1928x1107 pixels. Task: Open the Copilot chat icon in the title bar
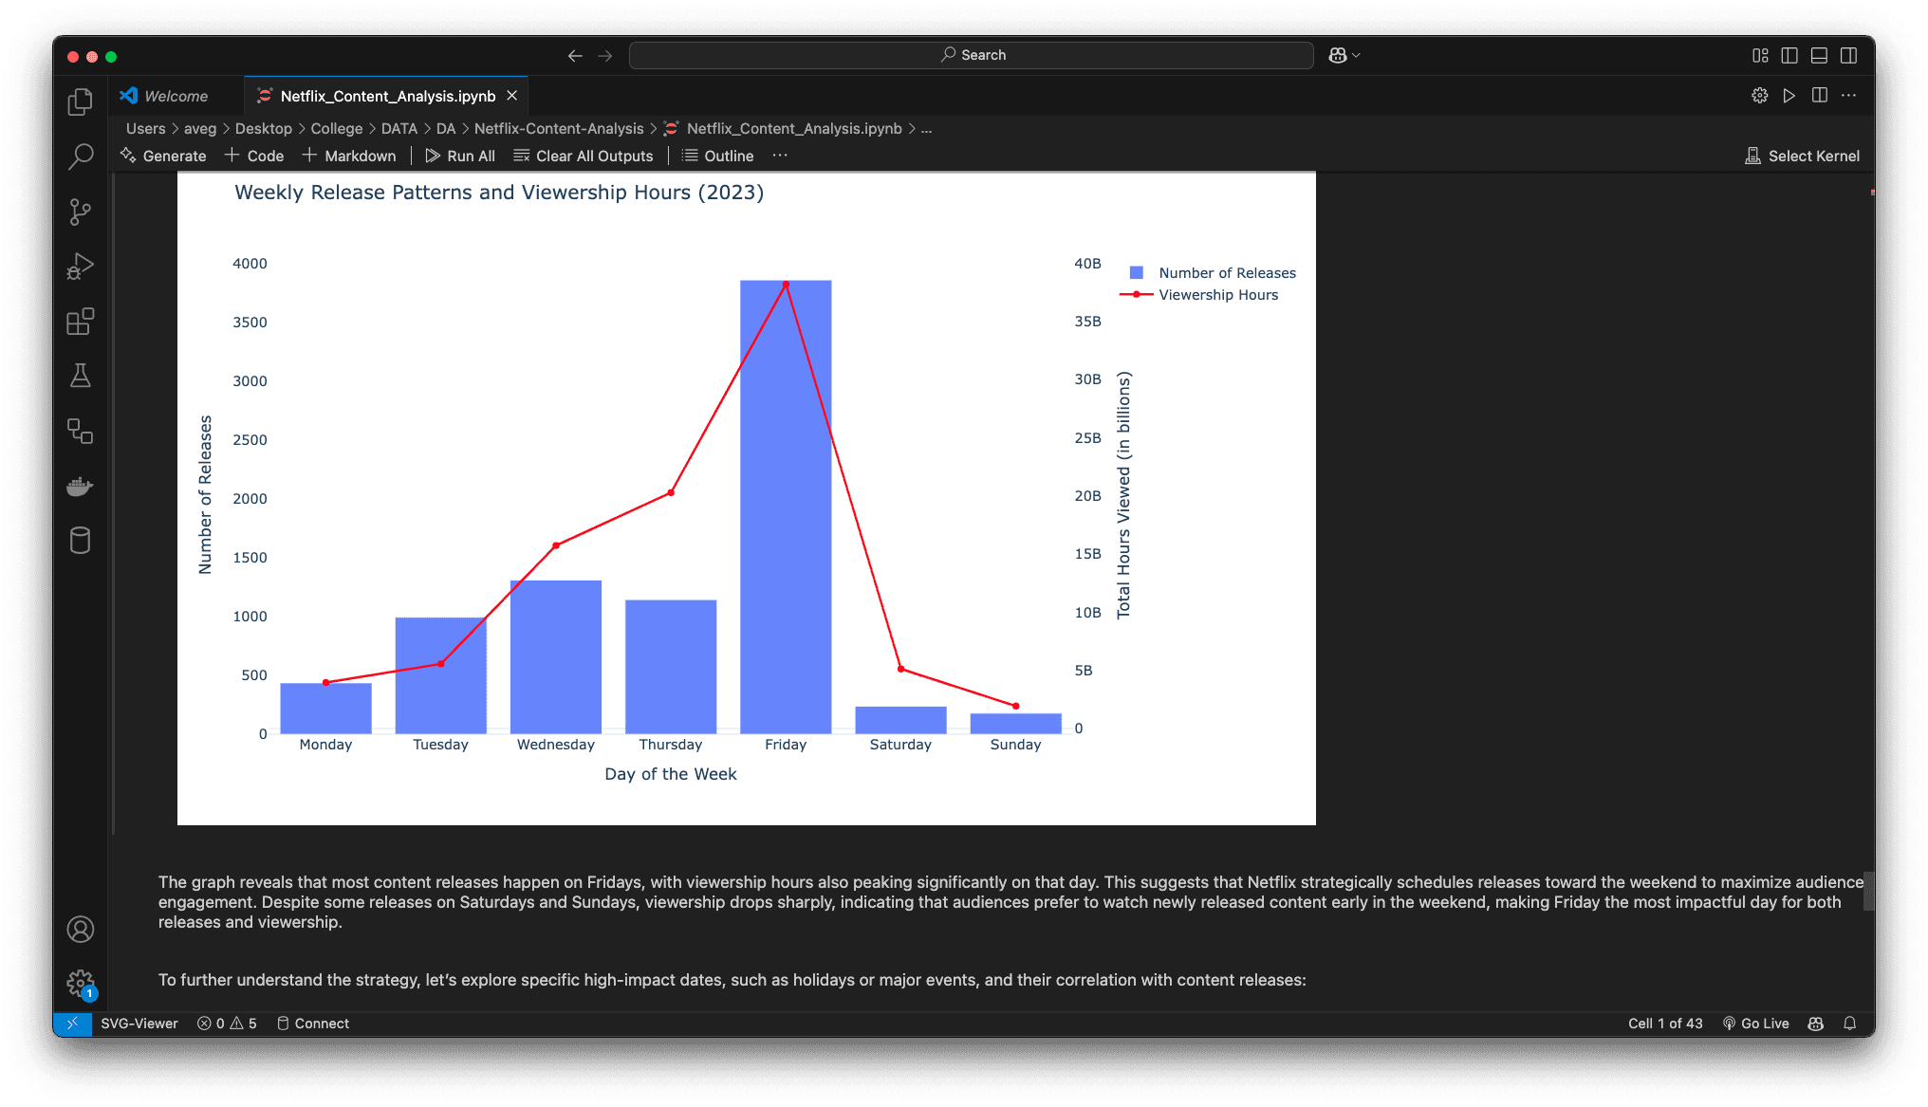tap(1338, 55)
